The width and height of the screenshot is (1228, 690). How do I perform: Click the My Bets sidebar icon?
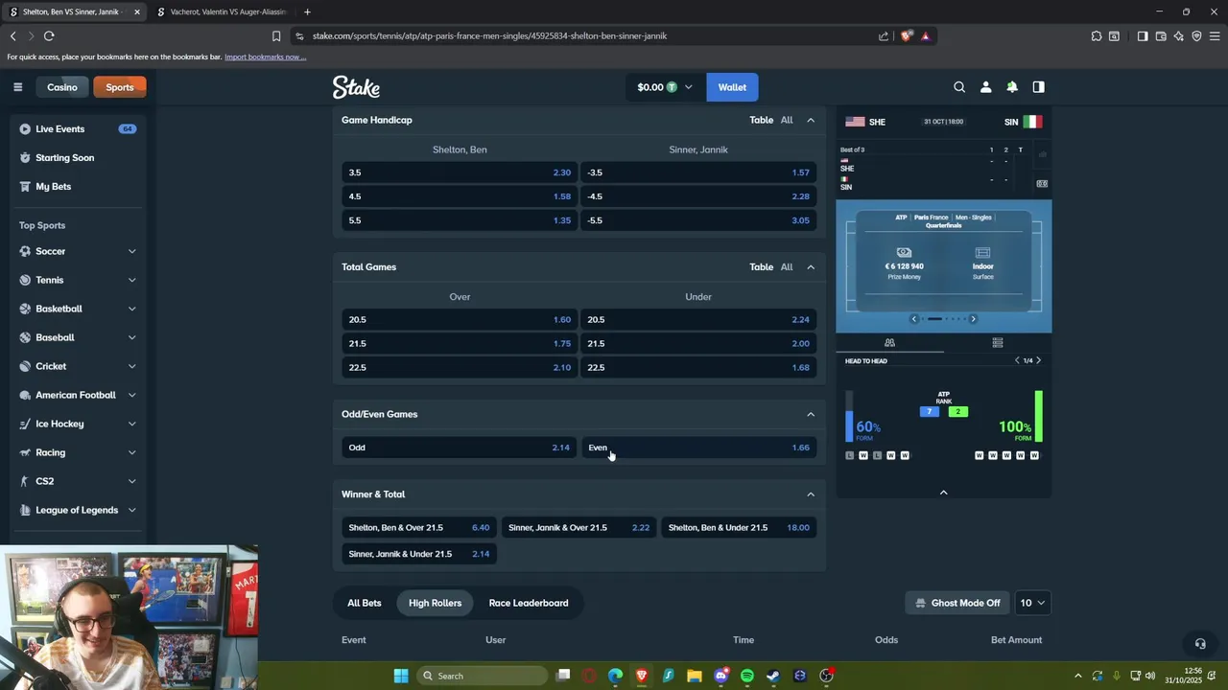click(x=25, y=186)
